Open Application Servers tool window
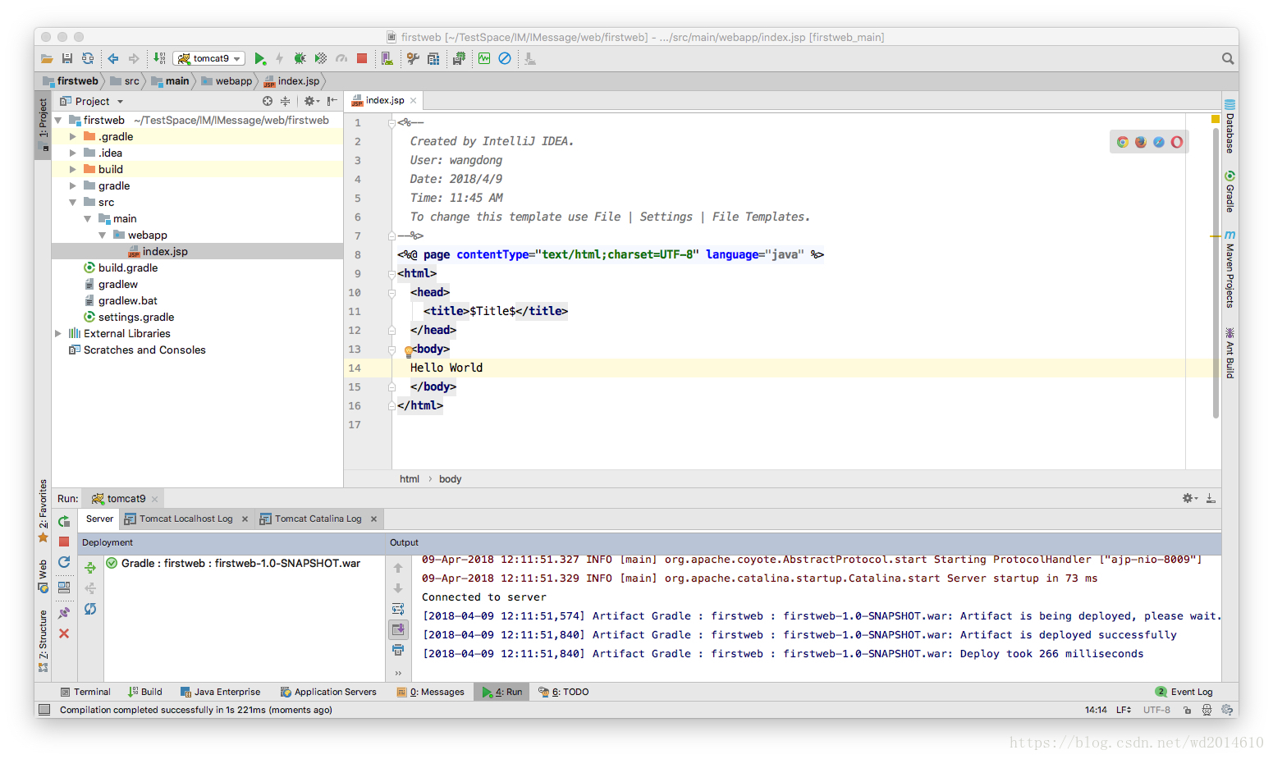 coord(328,692)
